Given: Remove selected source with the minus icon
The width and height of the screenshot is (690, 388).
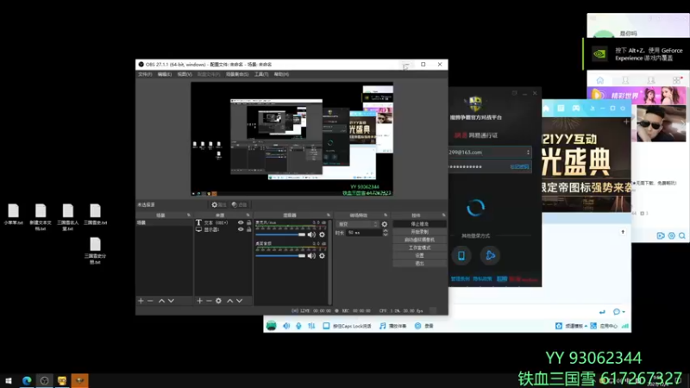Looking at the screenshot, I should pyautogui.click(x=209, y=301).
